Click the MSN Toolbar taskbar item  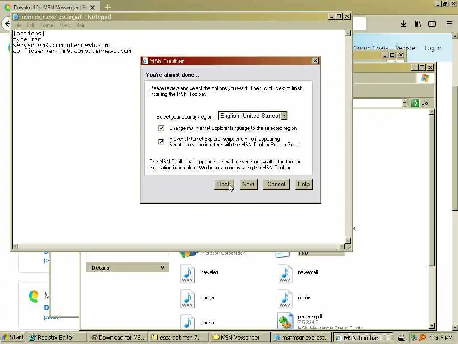[363, 338]
